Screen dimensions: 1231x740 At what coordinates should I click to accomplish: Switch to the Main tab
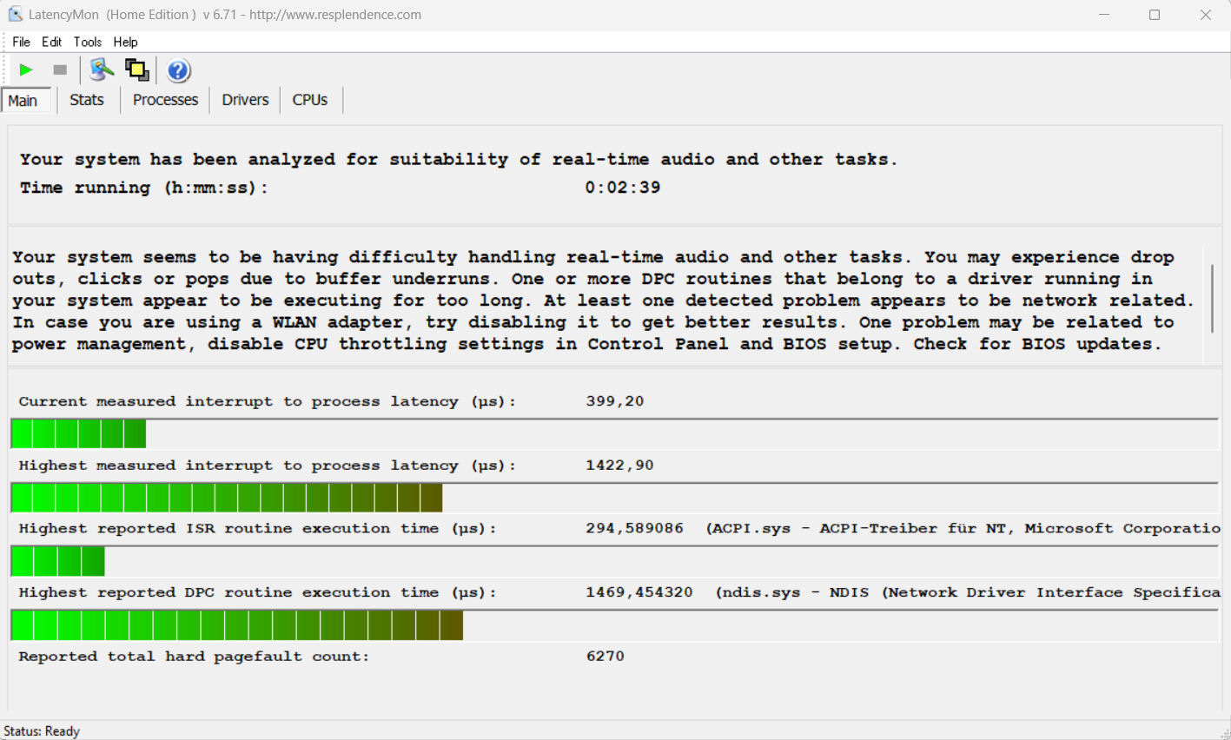(x=26, y=101)
